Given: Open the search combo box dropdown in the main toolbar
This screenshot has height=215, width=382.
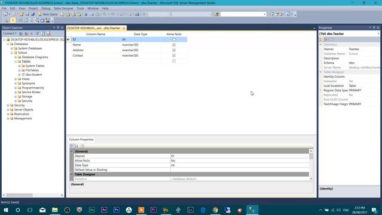Looking at the screenshot, I should point(264,14).
